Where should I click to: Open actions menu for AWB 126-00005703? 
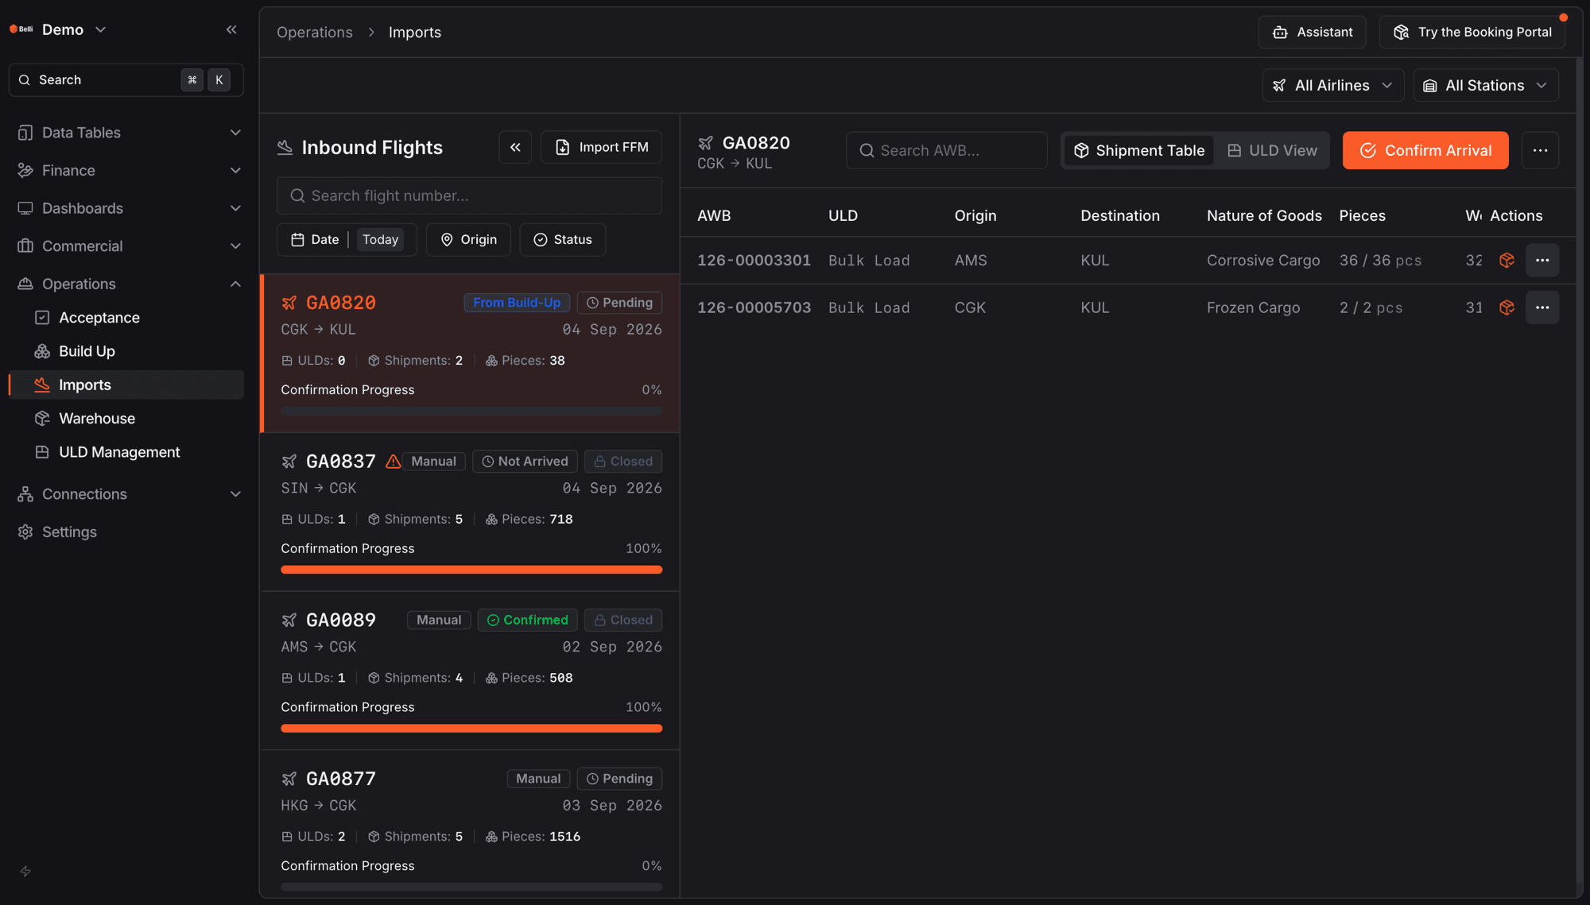point(1542,307)
